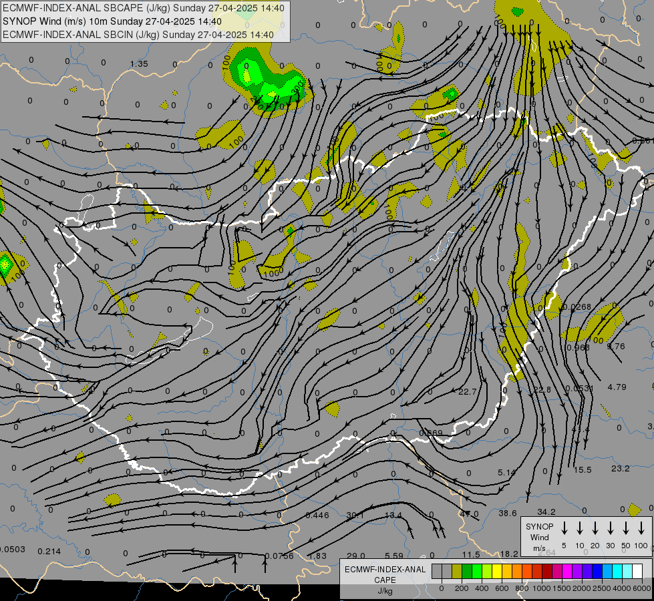Click the 13.4 value on the map

[393, 515]
